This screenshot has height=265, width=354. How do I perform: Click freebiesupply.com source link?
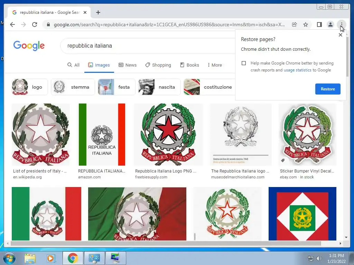tap(151, 177)
